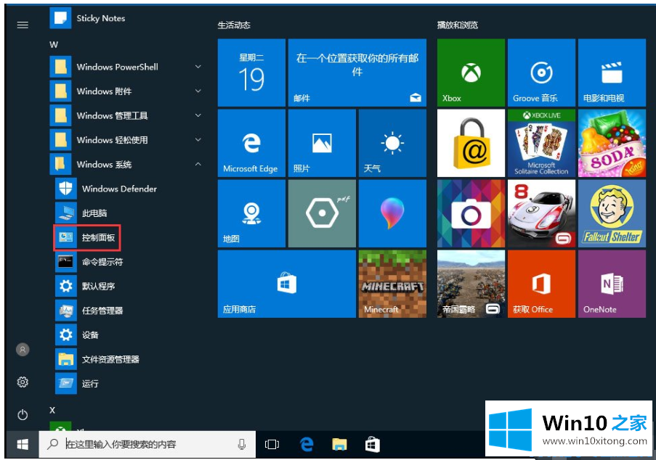
Task: Click the Windows Start button
Action: coord(23,445)
